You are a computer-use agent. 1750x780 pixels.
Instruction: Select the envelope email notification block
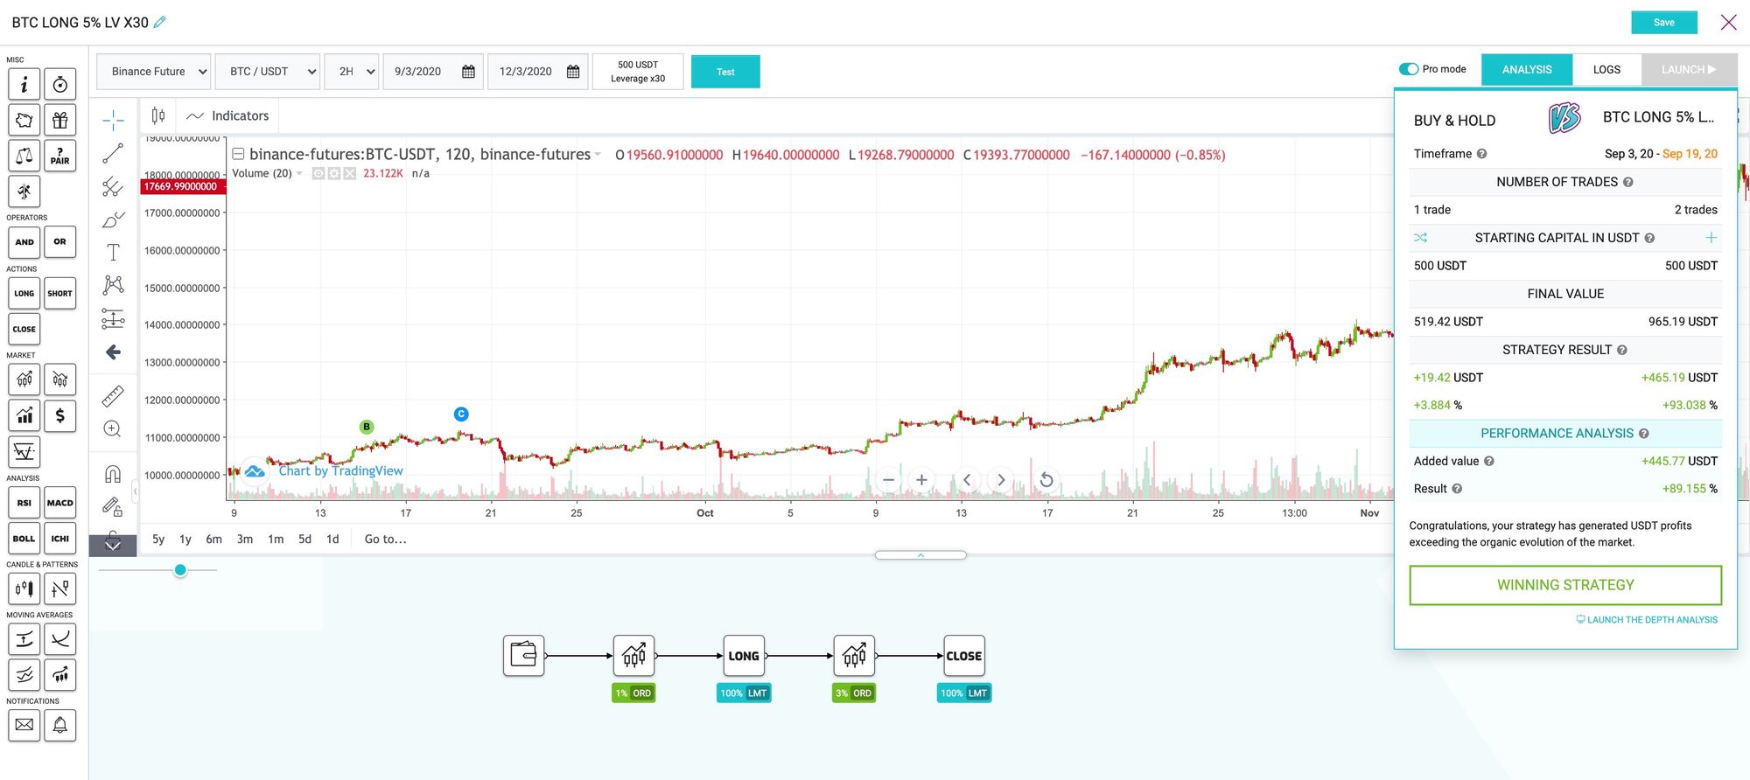24,725
